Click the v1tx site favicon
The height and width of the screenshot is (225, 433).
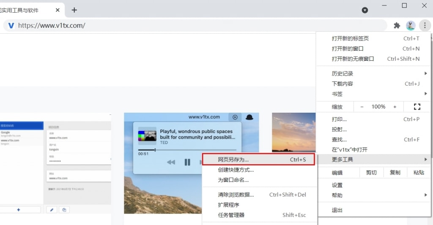point(11,26)
